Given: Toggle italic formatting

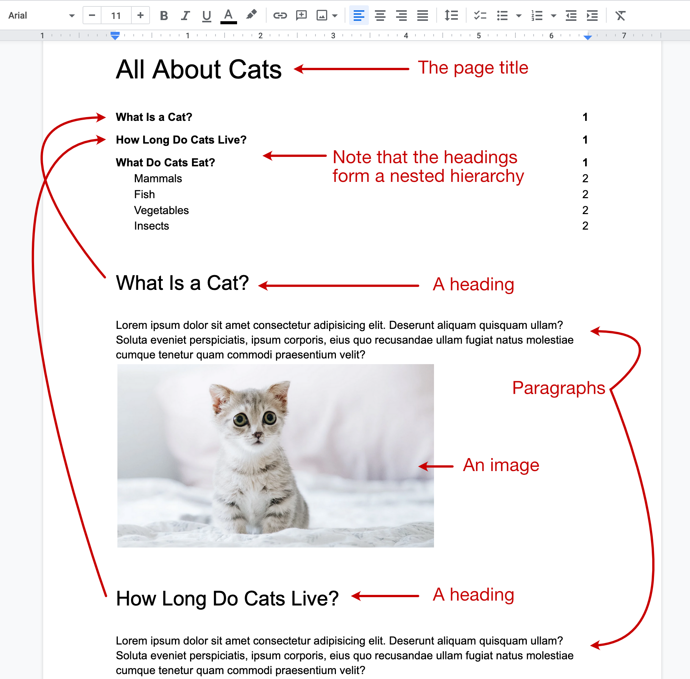Looking at the screenshot, I should (185, 16).
